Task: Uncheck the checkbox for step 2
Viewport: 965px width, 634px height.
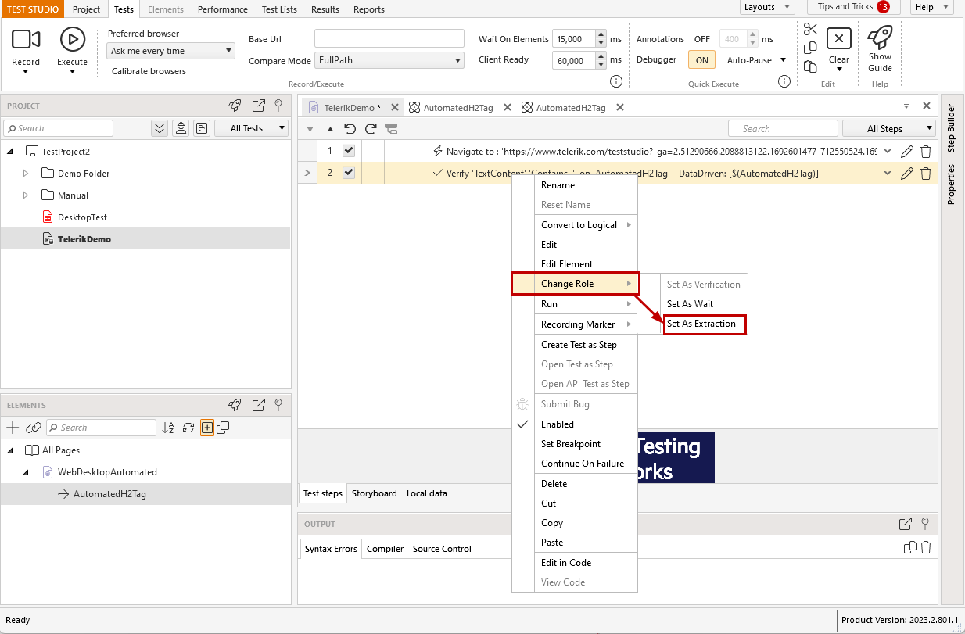Action: click(x=349, y=173)
